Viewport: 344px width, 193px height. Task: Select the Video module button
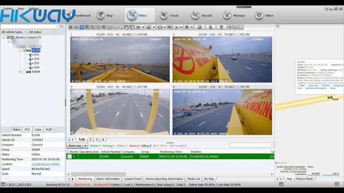(140, 16)
